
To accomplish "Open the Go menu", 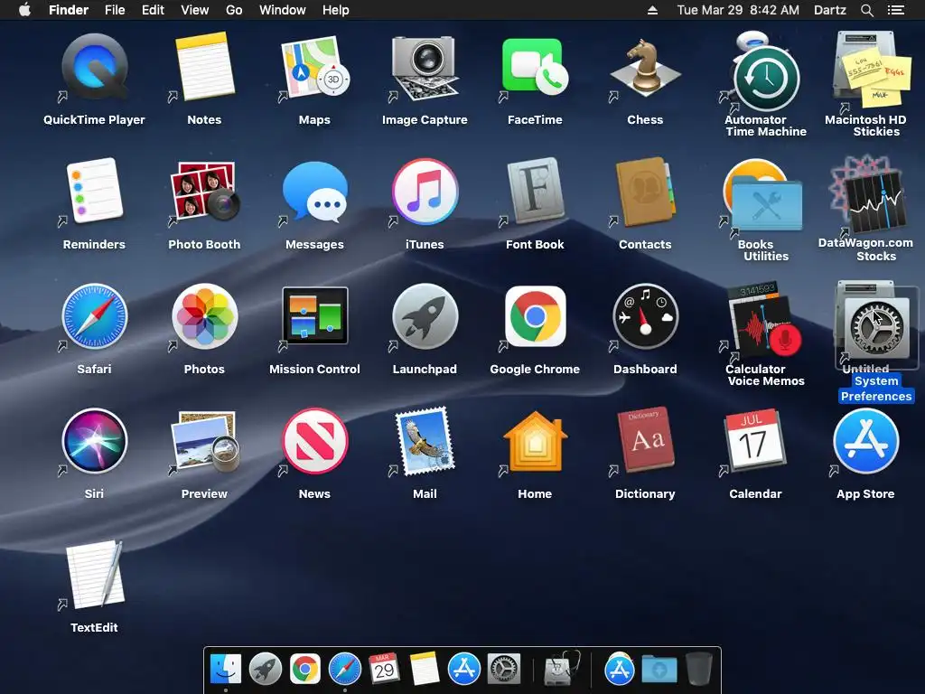I will tap(234, 10).
